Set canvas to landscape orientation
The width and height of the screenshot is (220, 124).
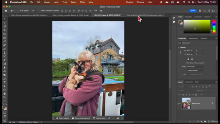pyautogui.click(x=192, y=59)
